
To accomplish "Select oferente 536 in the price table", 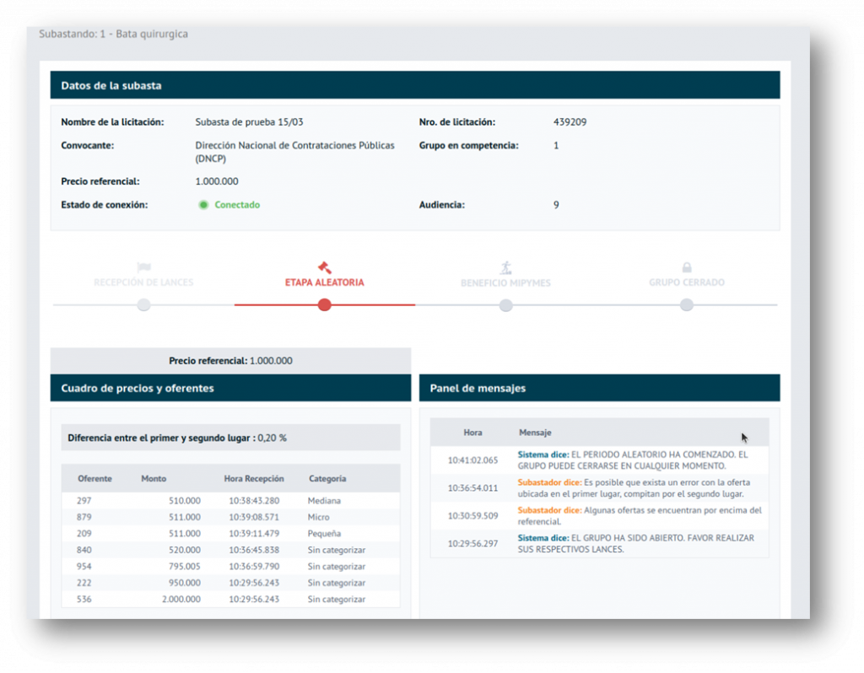I will 84,599.
